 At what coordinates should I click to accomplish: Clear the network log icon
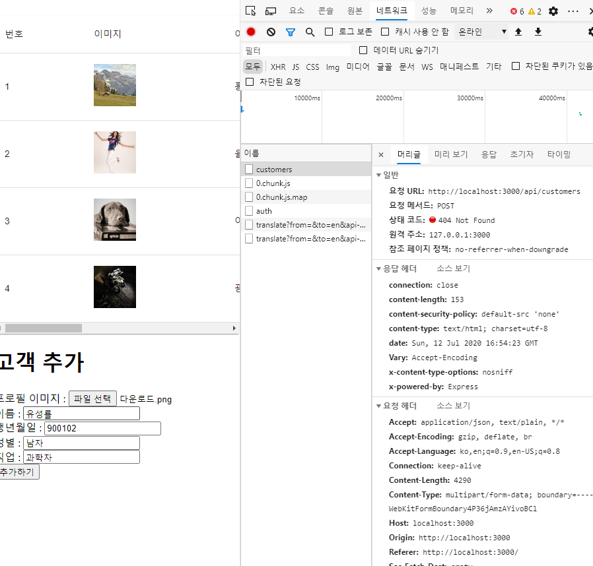click(x=271, y=32)
